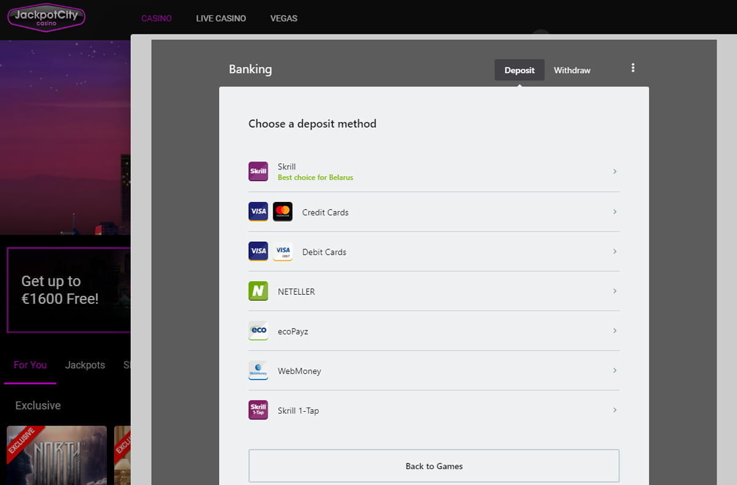The width and height of the screenshot is (737, 485).
Task: Choose Skrill 1-Tap deposit method
Action: click(x=434, y=410)
